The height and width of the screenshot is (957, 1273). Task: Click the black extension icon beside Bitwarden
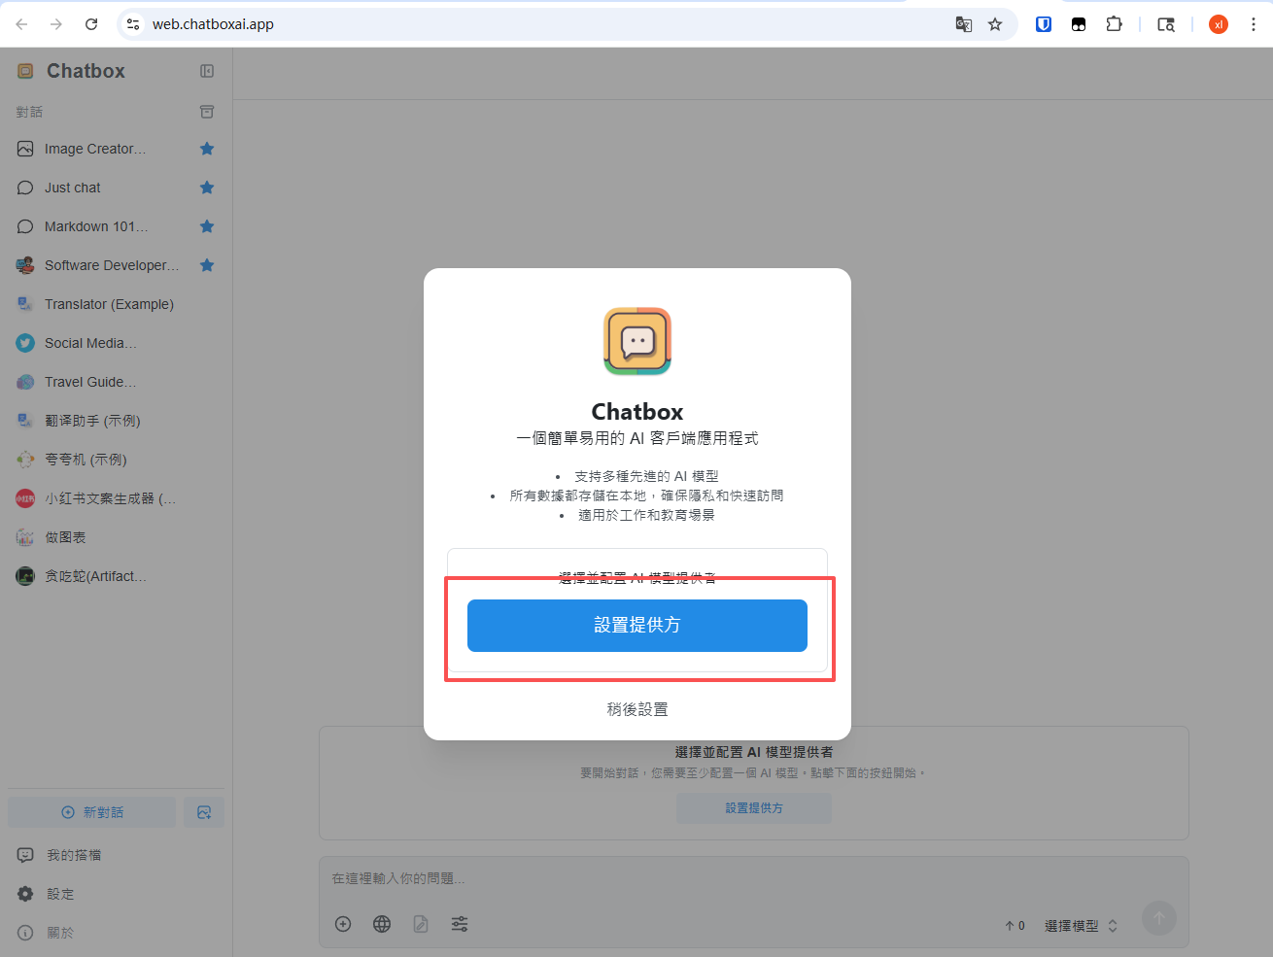(1079, 24)
